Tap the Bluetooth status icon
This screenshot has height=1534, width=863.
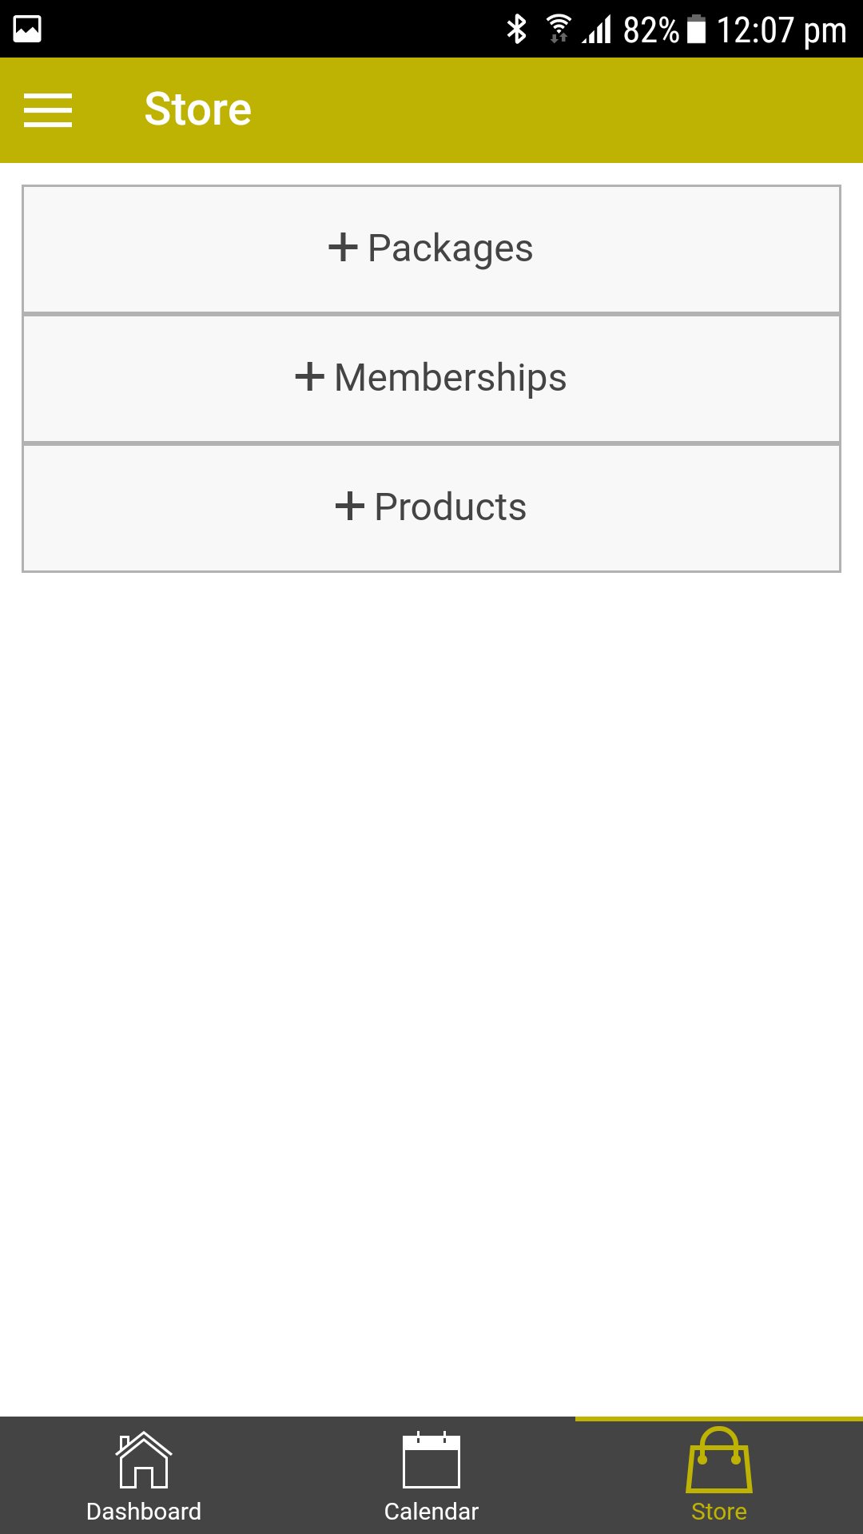tap(517, 30)
